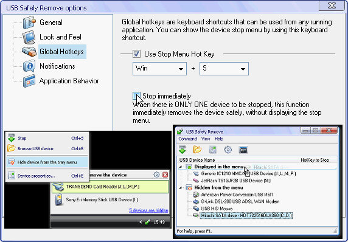
Task: Open Notifications settings page
Action: click(57, 66)
